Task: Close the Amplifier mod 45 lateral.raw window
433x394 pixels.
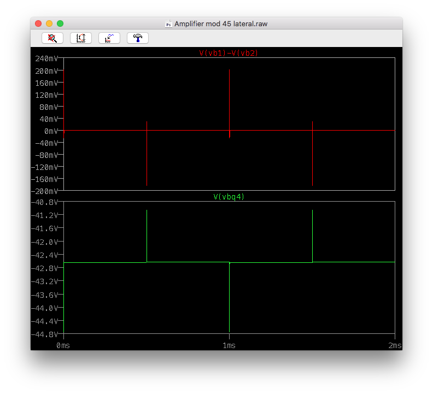Action: pos(38,23)
